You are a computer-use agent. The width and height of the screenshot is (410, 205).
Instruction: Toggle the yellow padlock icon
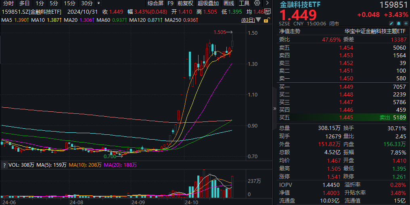tap(266, 20)
